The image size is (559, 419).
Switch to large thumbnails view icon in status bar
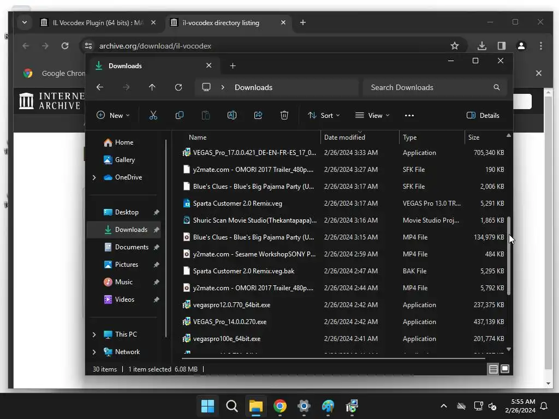pos(505,369)
